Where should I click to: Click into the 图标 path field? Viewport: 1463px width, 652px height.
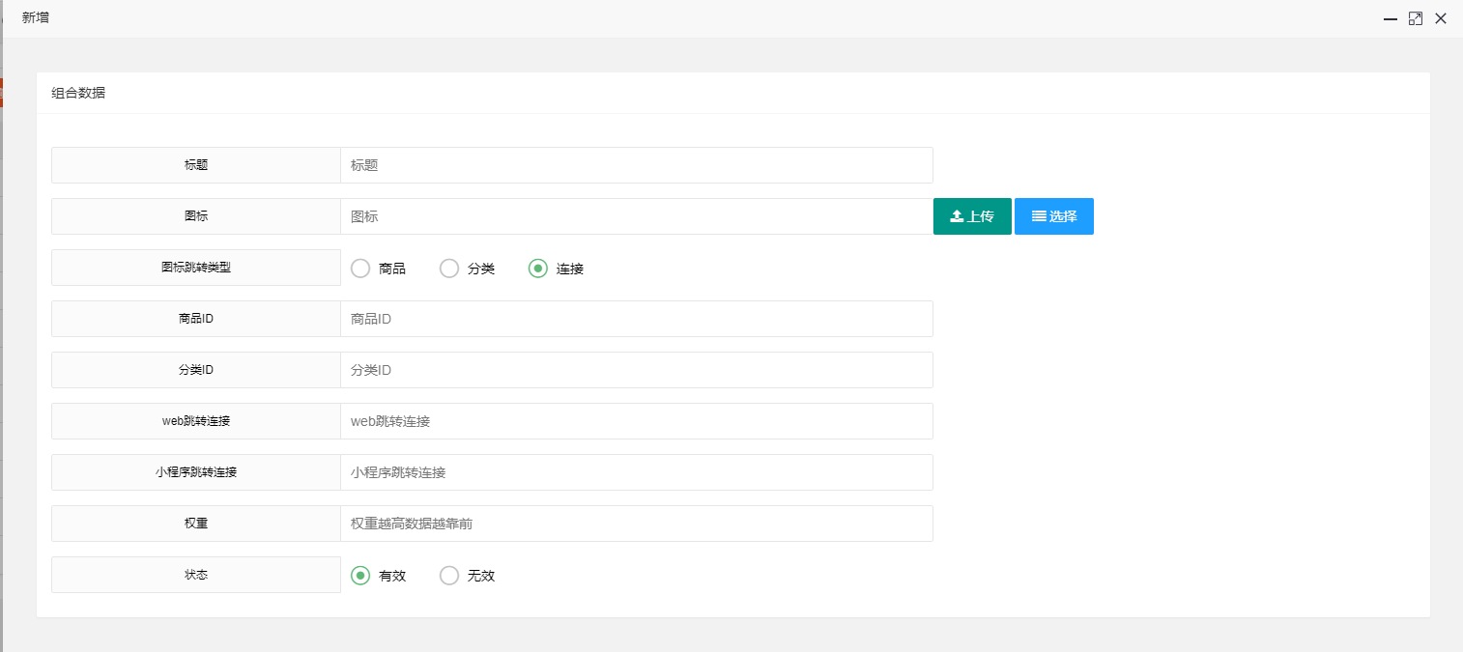coord(636,216)
